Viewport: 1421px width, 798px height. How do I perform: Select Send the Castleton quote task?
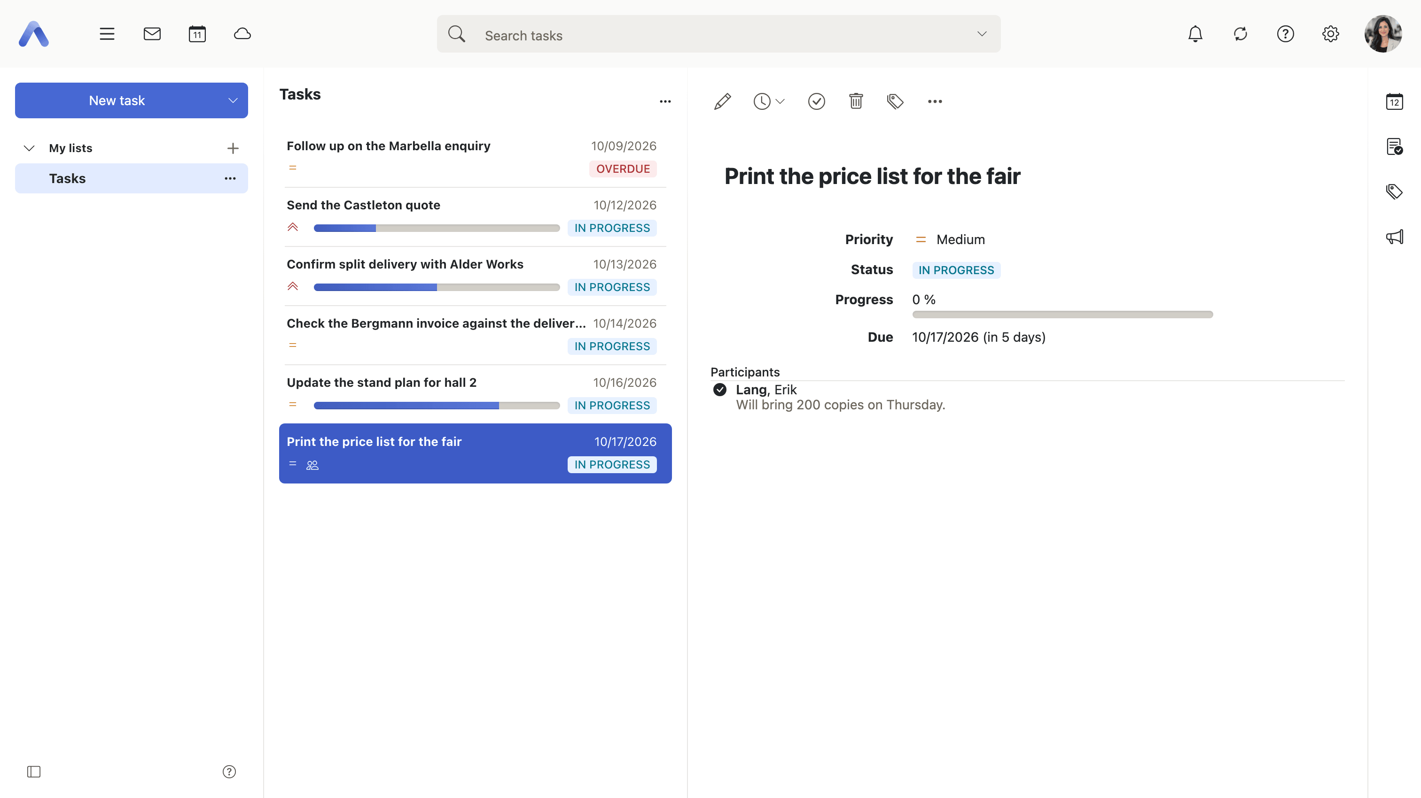tap(476, 216)
